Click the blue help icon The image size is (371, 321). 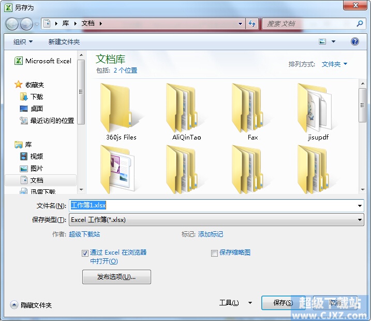coord(354,41)
